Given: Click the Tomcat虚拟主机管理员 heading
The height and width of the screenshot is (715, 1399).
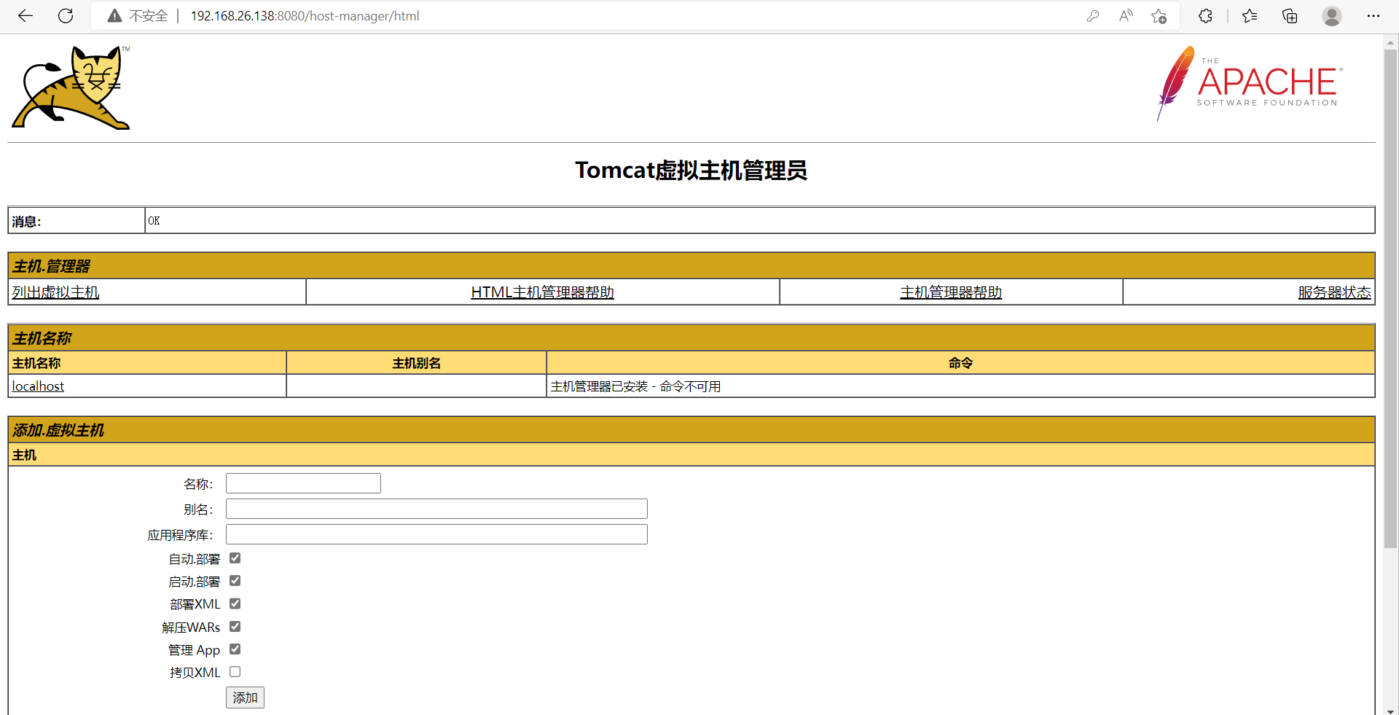Looking at the screenshot, I should 691,171.
